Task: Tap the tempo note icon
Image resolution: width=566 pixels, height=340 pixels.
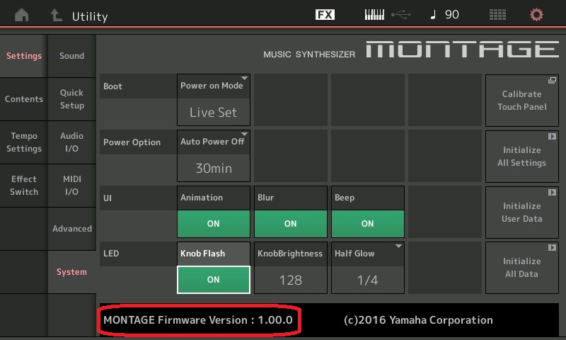Action: tap(433, 15)
